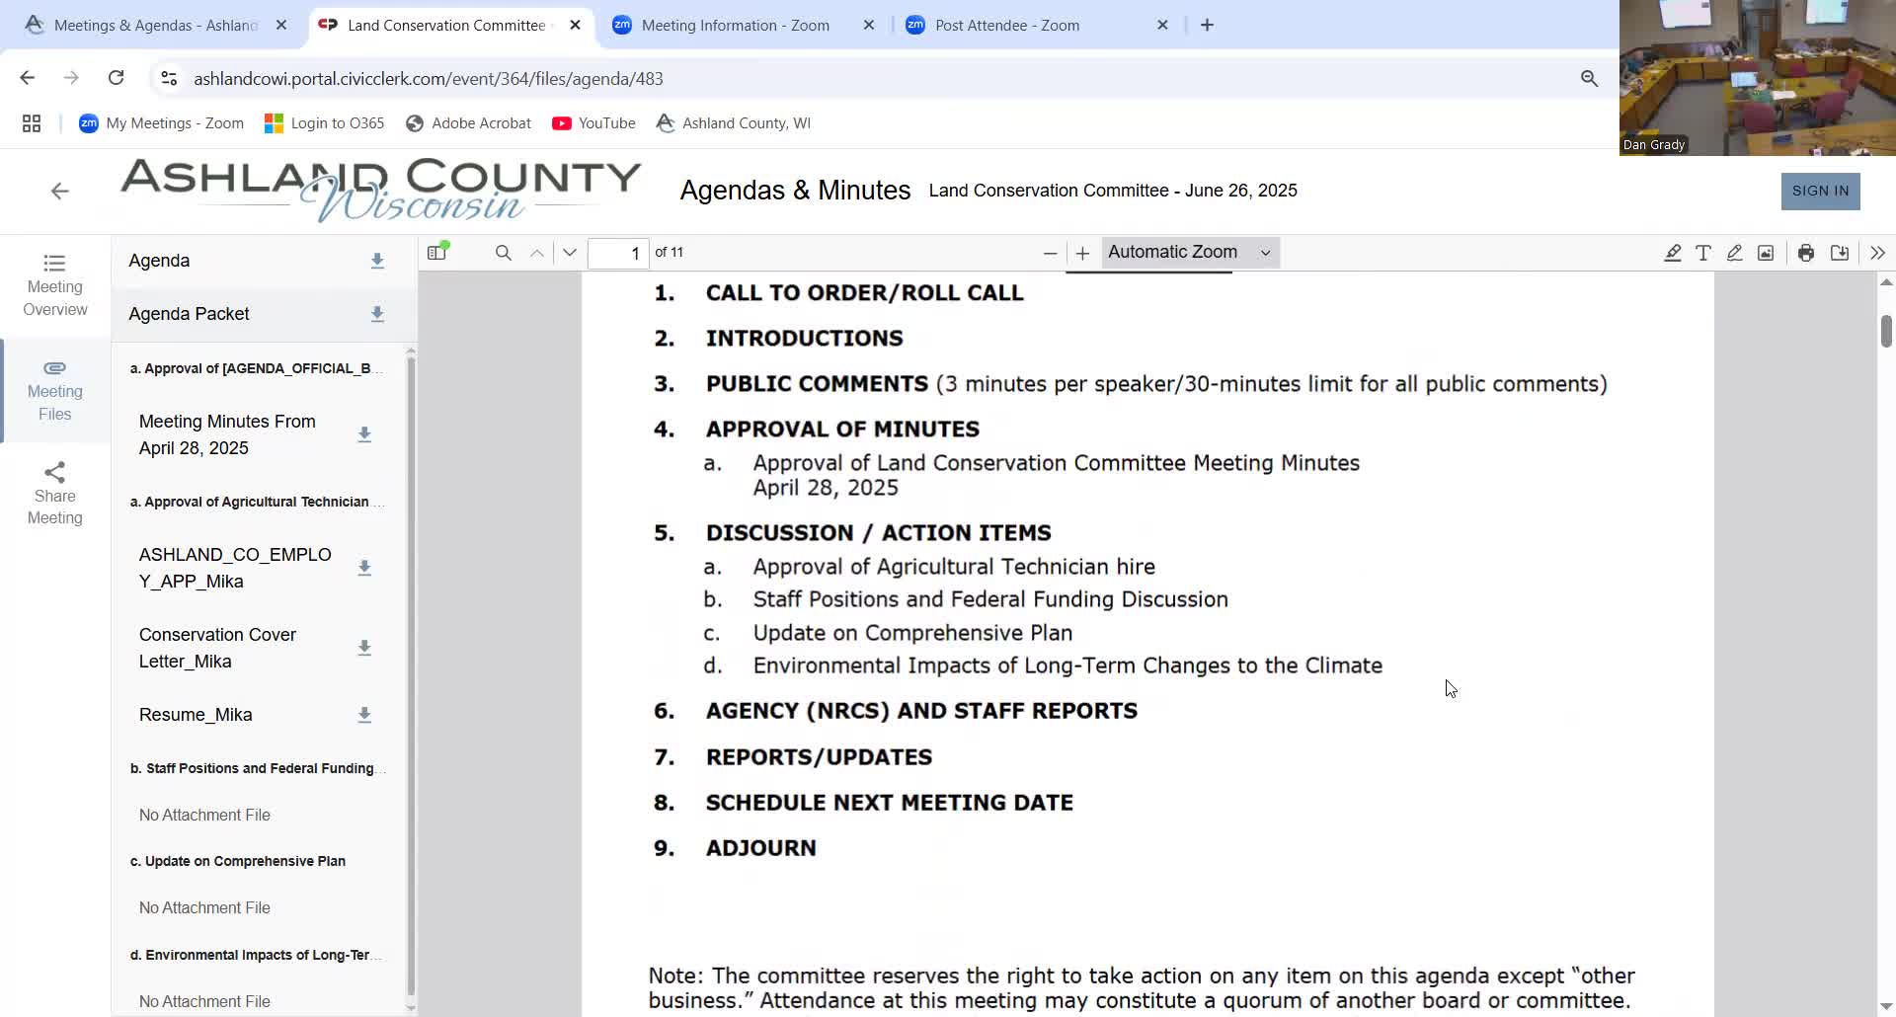Image resolution: width=1896 pixels, height=1017 pixels.
Task: Open the find bar in PDF viewer
Action: (x=504, y=253)
